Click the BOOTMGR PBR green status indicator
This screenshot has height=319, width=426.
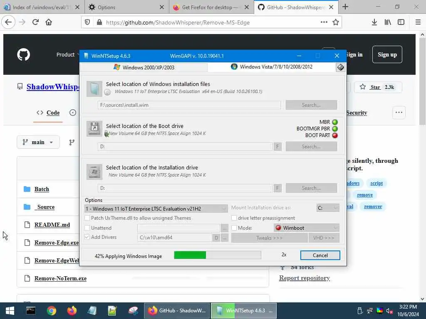pyautogui.click(x=335, y=129)
